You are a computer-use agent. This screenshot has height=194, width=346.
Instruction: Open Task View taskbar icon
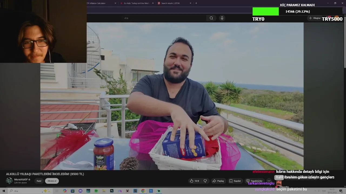57,191
